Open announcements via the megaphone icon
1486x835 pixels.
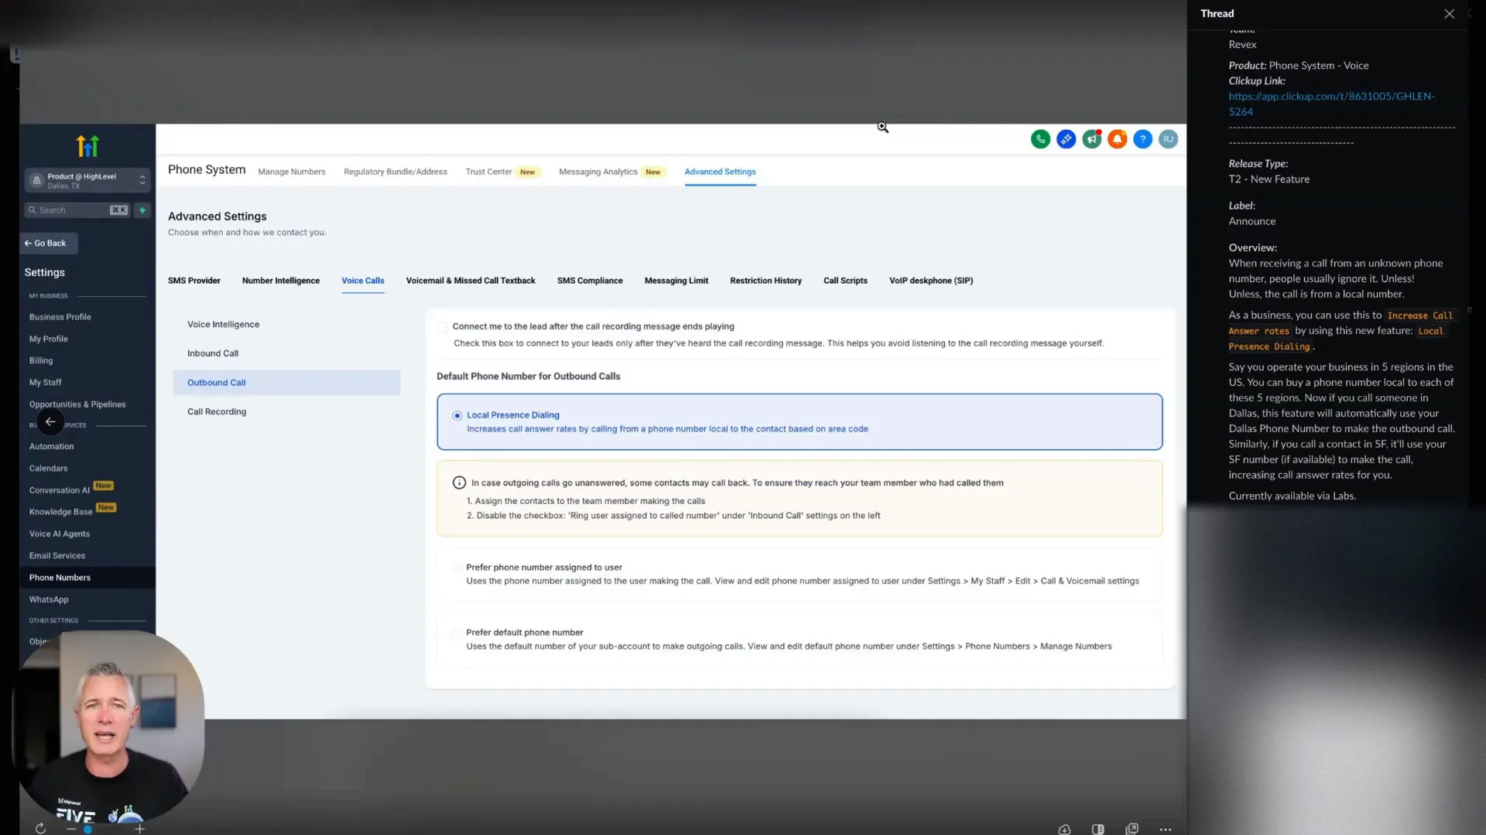coord(1092,139)
